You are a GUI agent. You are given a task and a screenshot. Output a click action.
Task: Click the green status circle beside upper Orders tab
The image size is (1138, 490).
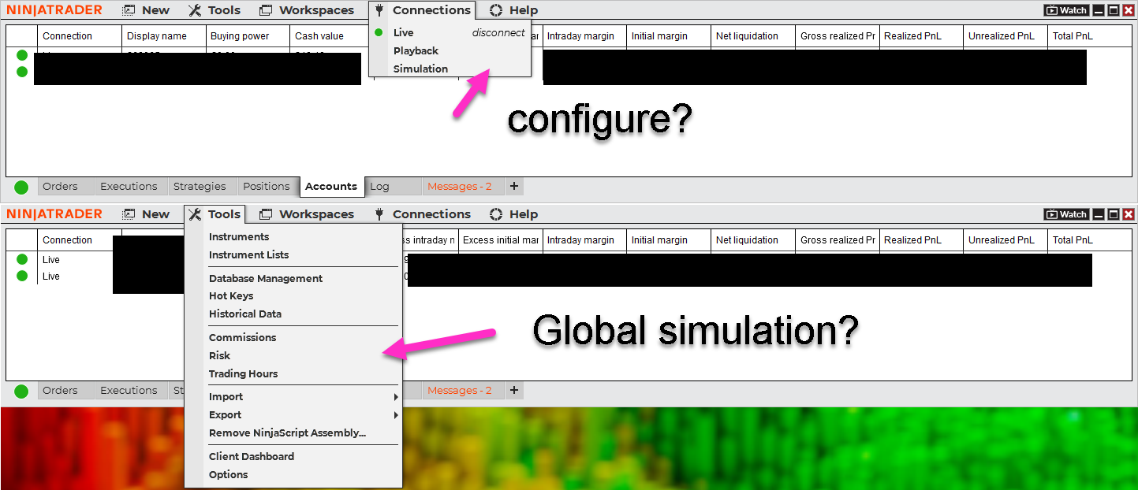[21, 187]
